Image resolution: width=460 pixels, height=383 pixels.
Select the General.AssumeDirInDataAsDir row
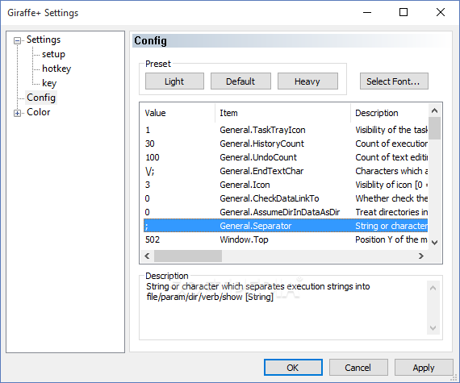pos(286,212)
